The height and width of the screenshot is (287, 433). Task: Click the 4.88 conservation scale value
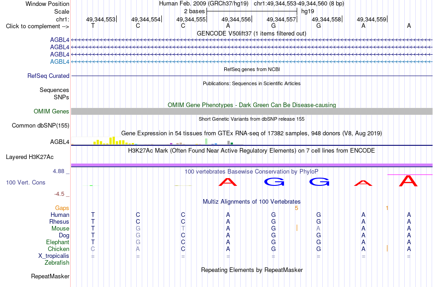click(x=59, y=171)
